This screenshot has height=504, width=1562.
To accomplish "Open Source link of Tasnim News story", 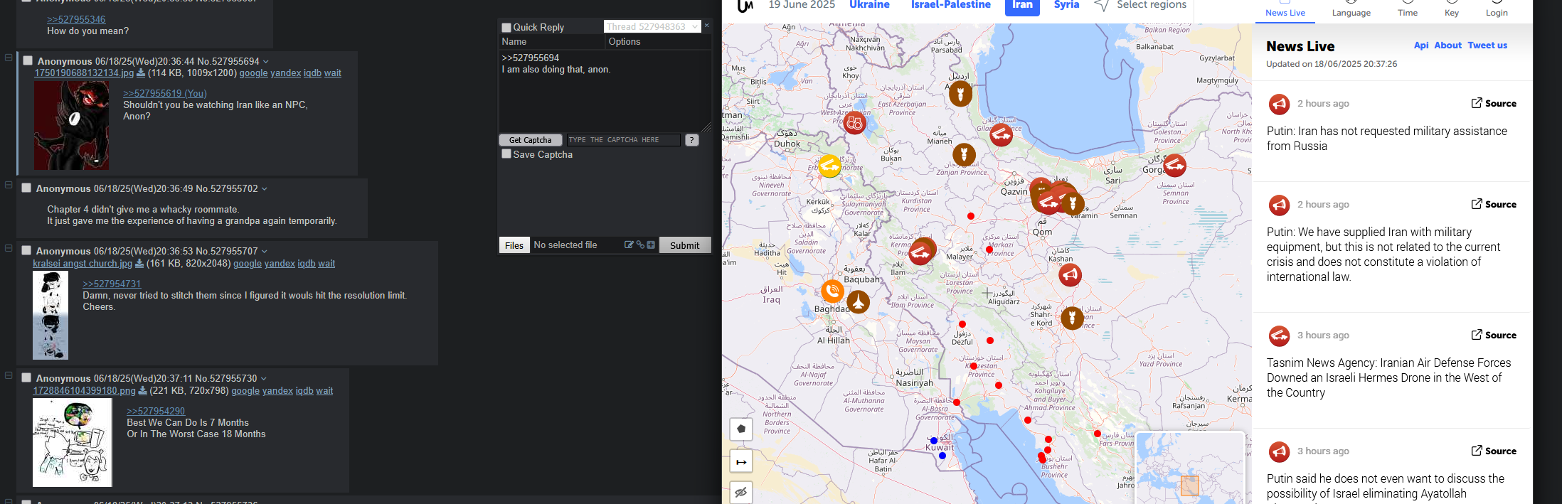I will click(x=1494, y=335).
